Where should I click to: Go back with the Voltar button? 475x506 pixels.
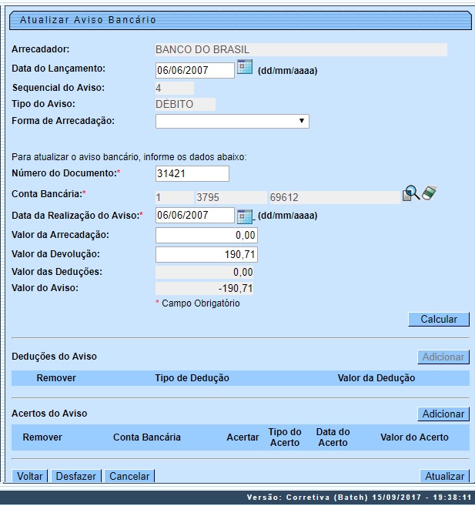tap(30, 476)
